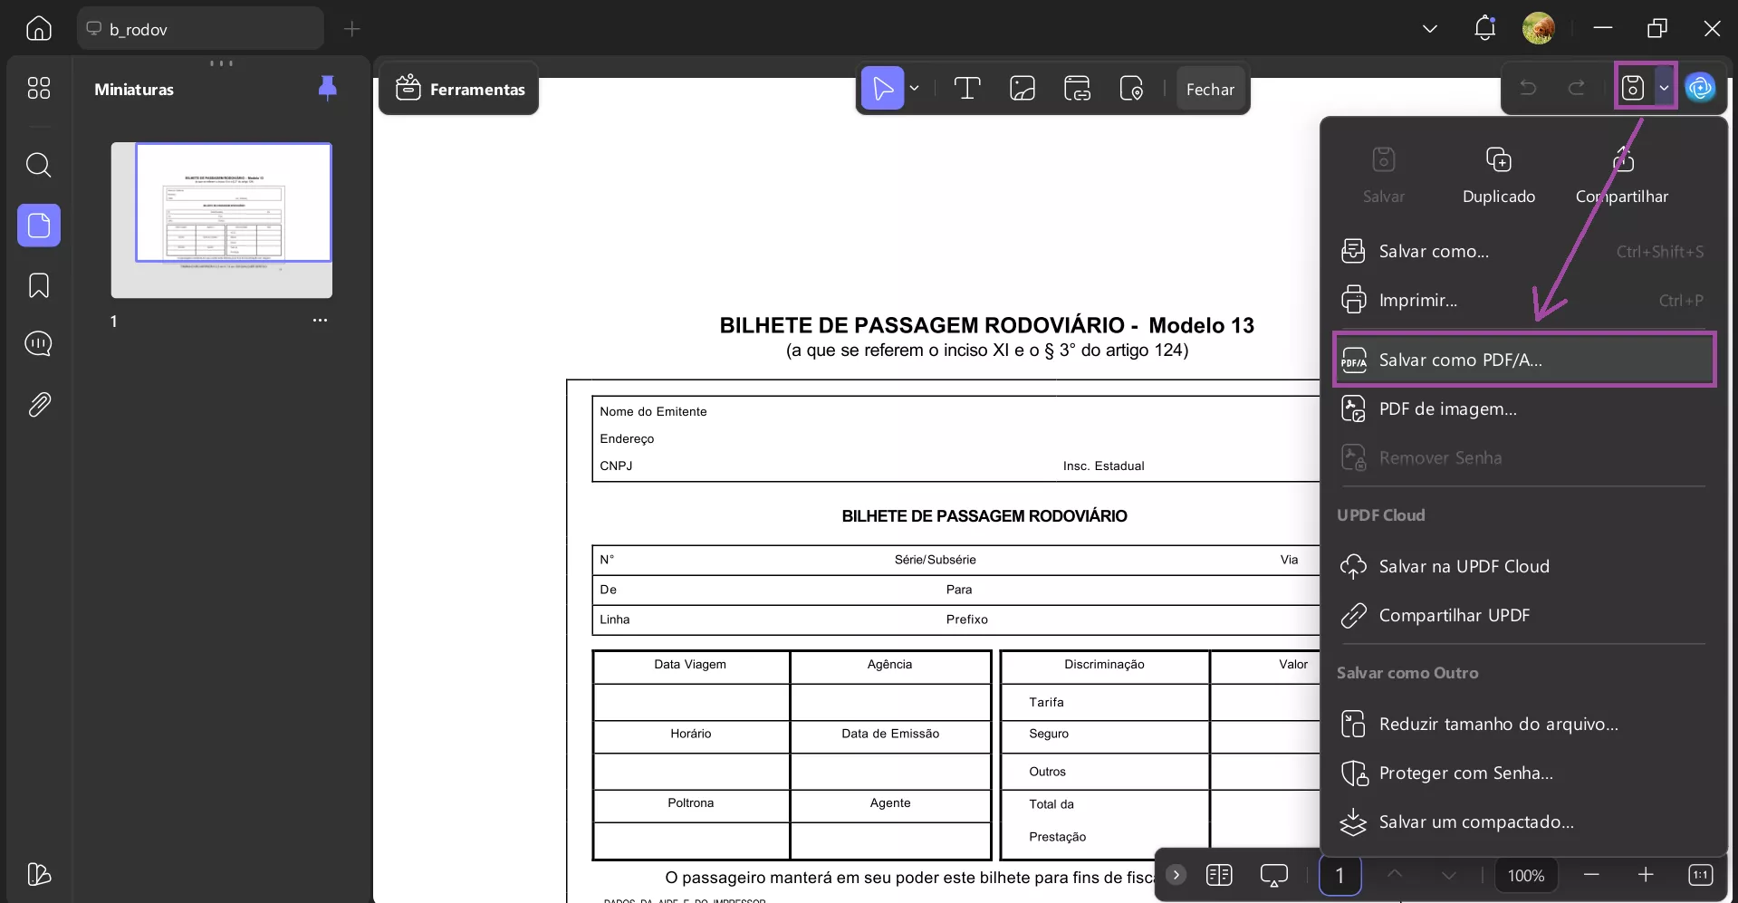Unpin the Miniaturas panel
The image size is (1738, 903).
pos(327,88)
